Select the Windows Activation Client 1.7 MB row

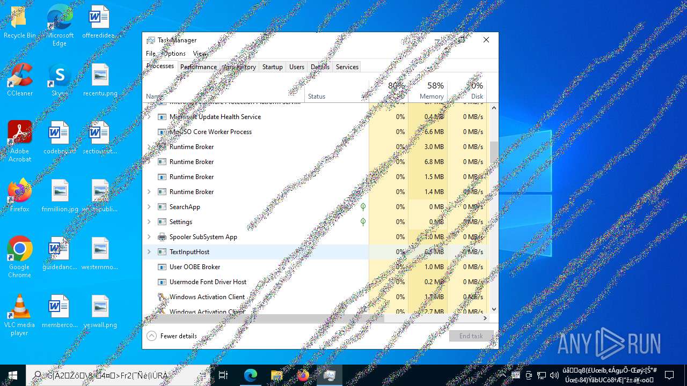pyautogui.click(x=316, y=297)
